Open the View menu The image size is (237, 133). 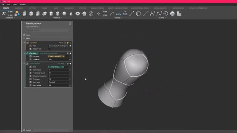coord(15,4)
